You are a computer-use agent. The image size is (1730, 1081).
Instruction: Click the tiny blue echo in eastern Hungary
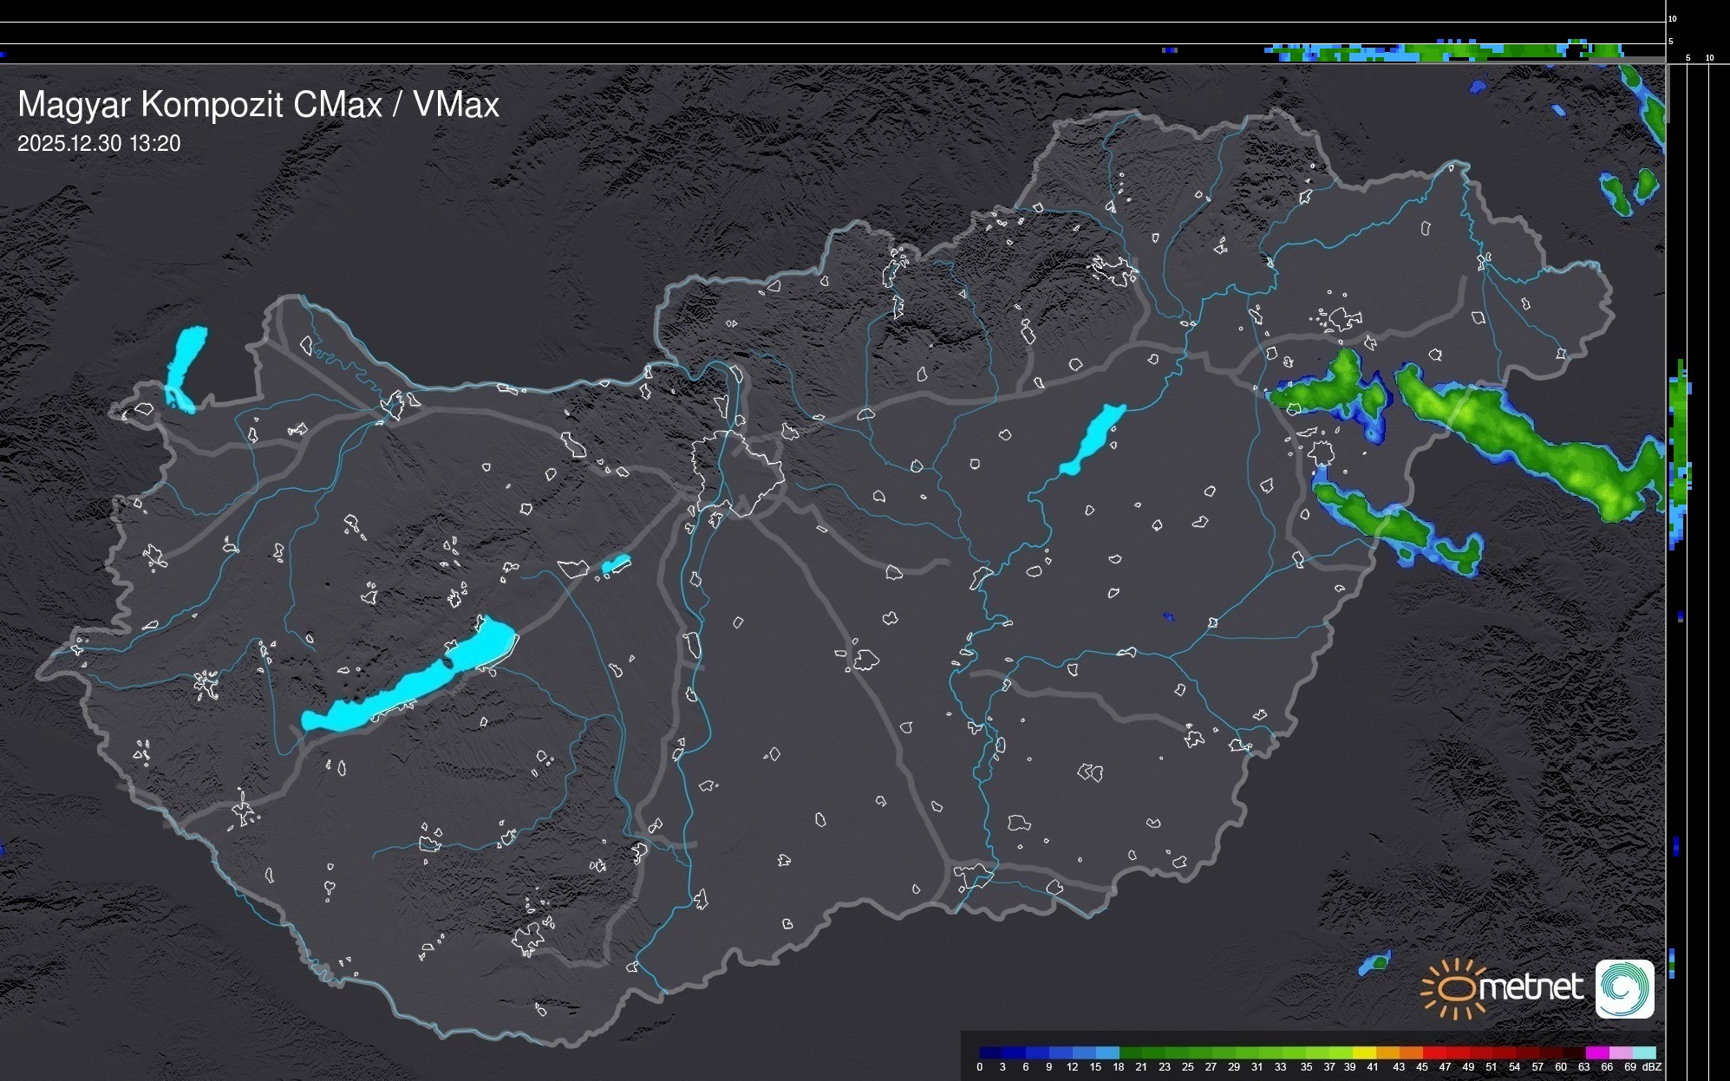tap(1168, 616)
